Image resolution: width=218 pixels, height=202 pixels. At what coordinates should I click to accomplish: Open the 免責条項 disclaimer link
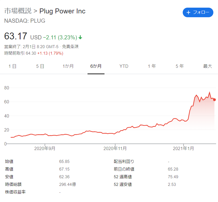[x=71, y=47]
